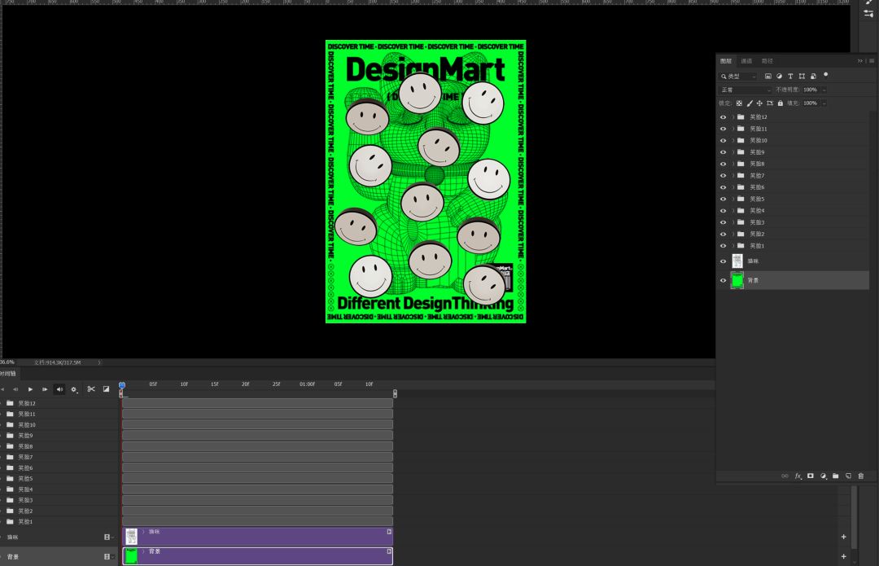Open the blend mode dropdown
This screenshot has width=879, height=566.
(x=746, y=90)
